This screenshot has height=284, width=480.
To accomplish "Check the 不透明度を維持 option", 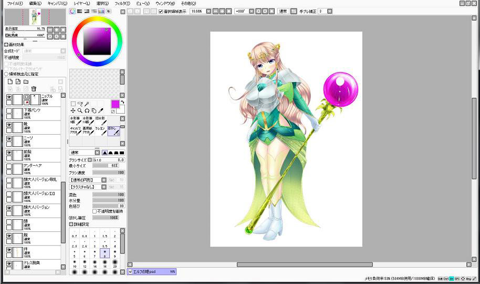I will point(95,211).
